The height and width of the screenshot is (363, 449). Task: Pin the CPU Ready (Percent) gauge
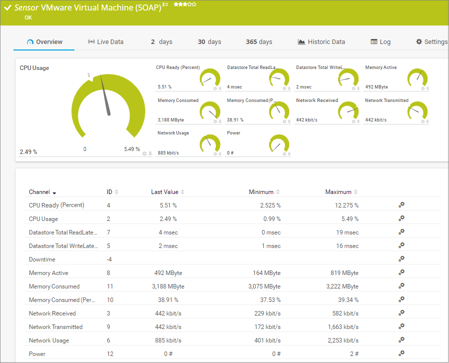click(x=220, y=88)
